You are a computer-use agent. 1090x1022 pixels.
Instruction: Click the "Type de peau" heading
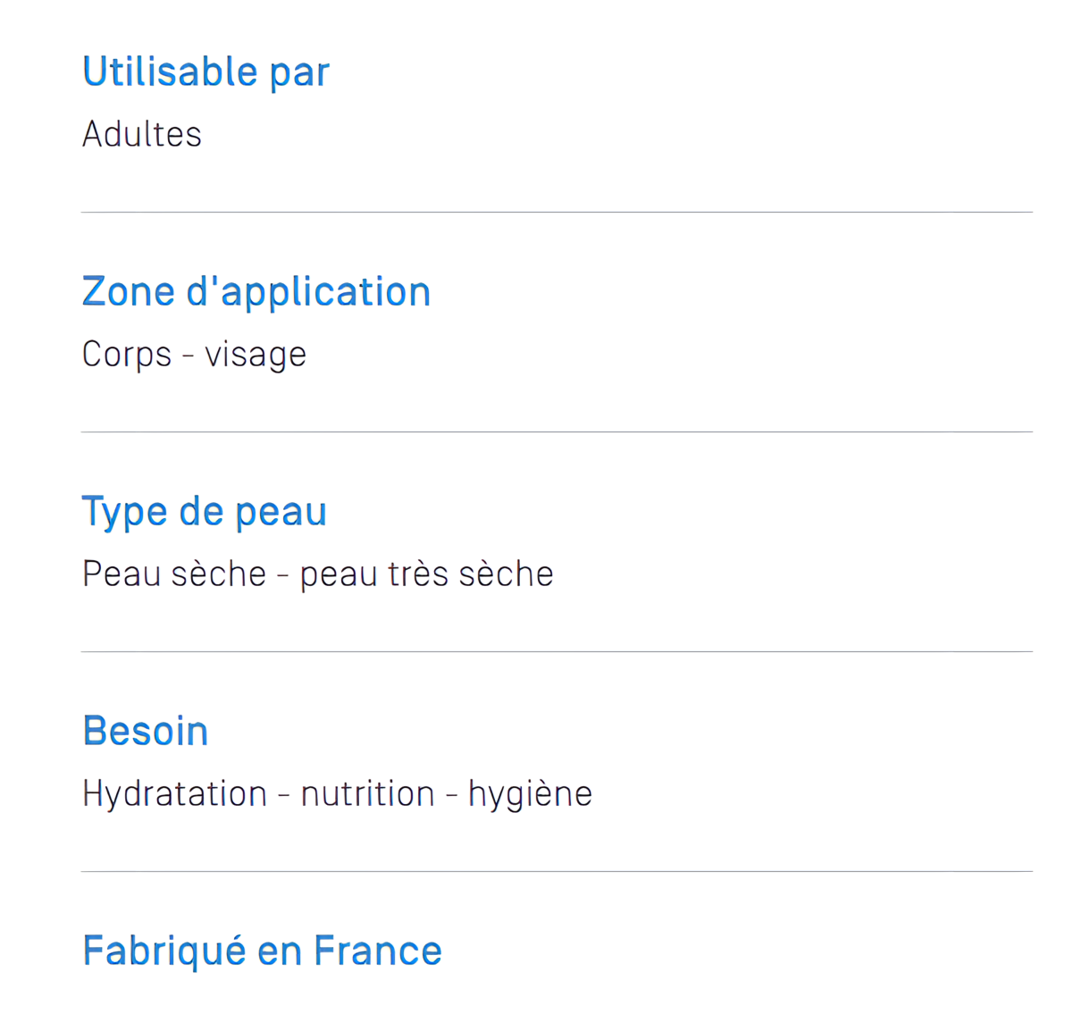[x=205, y=513]
